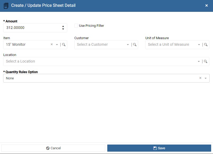Clear the 15" Monitor item selection
Image resolution: width=213 pixels, height=154 pixels.
pos(52,44)
